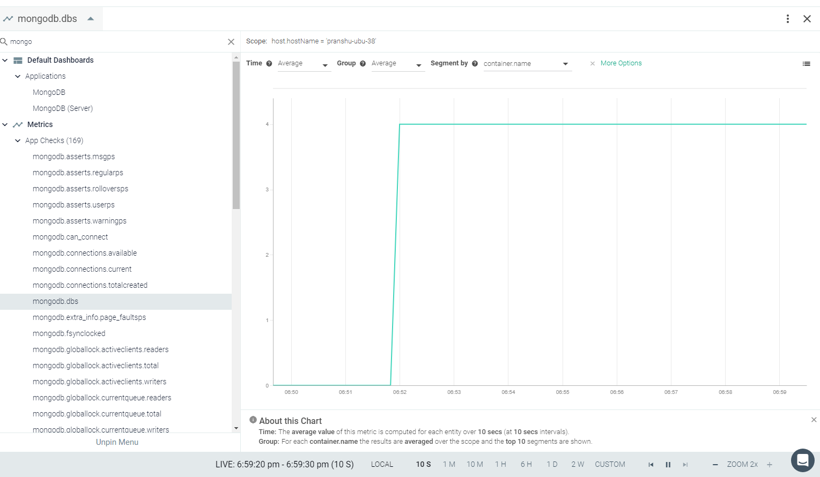The height and width of the screenshot is (477, 820).
Task: Click the LOCAL timezone label
Action: point(382,465)
